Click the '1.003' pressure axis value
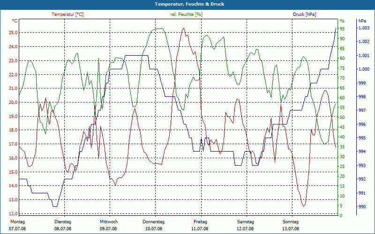The width and height of the screenshot is (375, 234). 363,28
